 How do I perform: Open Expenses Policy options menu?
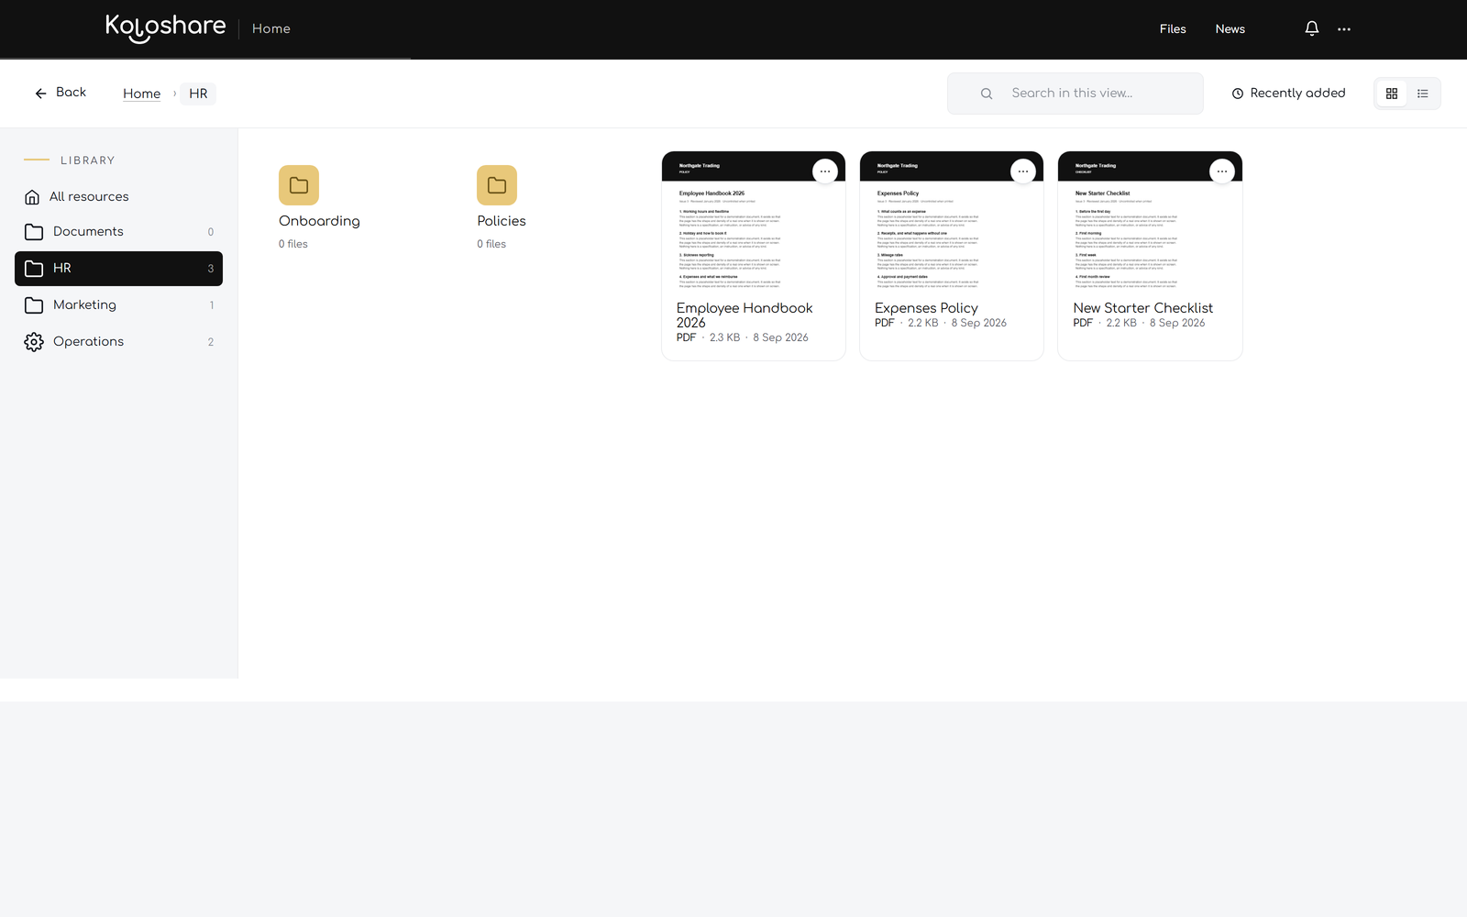tap(1023, 171)
